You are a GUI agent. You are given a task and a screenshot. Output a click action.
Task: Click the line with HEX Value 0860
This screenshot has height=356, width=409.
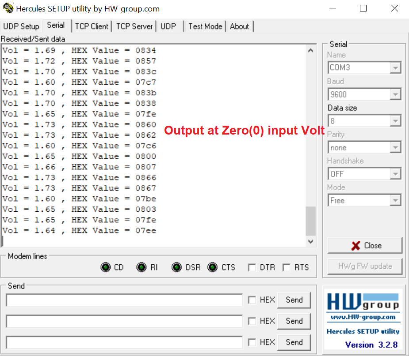[x=79, y=125]
